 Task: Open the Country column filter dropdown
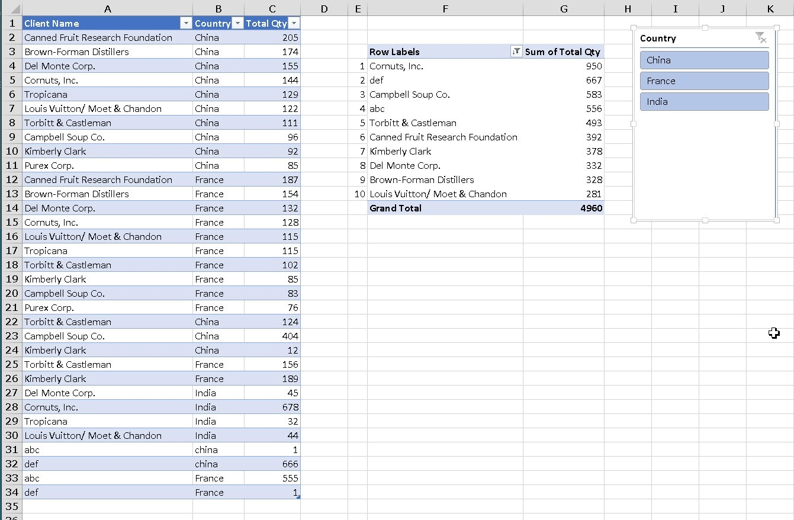238,23
